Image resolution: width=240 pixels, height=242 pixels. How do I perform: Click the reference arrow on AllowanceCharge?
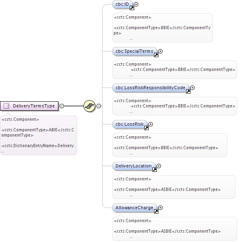point(156,212)
